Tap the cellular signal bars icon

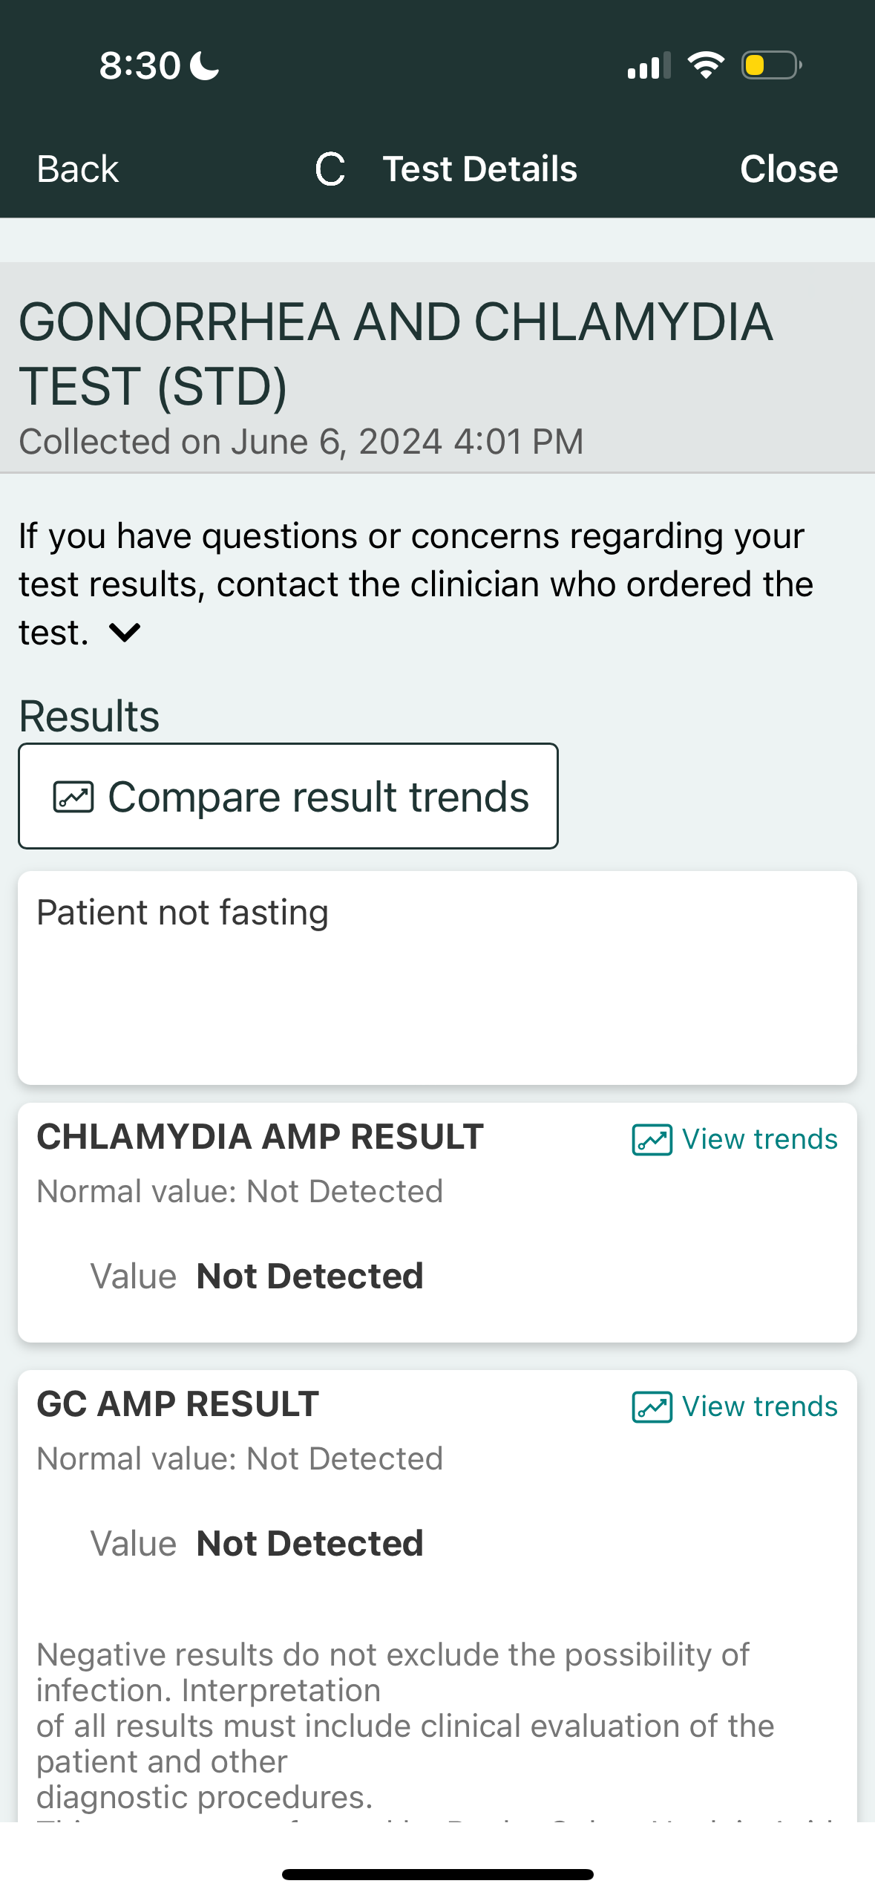click(649, 65)
